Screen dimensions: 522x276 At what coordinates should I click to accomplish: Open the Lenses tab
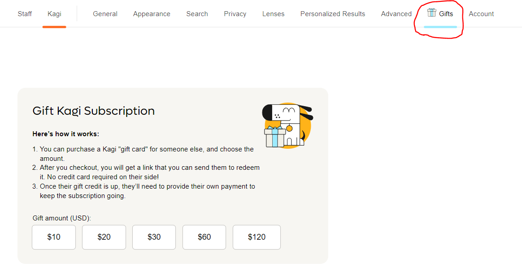click(x=273, y=14)
